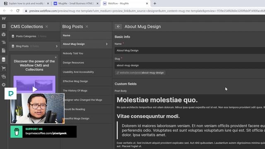Click the browser back arrow
The image size is (265, 149).
click(5, 11)
